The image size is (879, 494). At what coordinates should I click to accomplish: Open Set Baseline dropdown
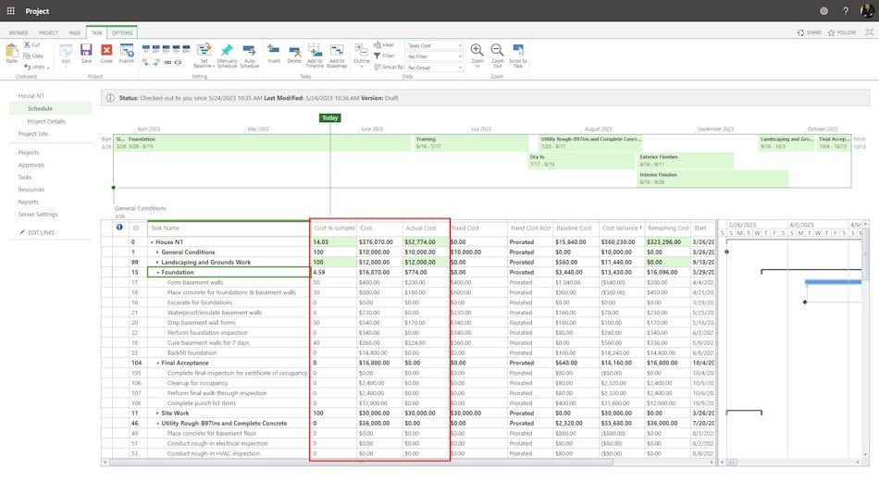click(x=204, y=56)
